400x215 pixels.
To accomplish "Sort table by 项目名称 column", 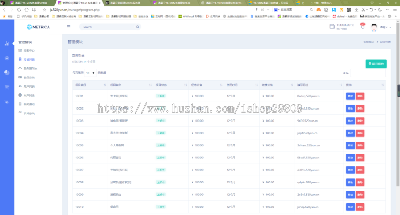I will click(x=130, y=85).
